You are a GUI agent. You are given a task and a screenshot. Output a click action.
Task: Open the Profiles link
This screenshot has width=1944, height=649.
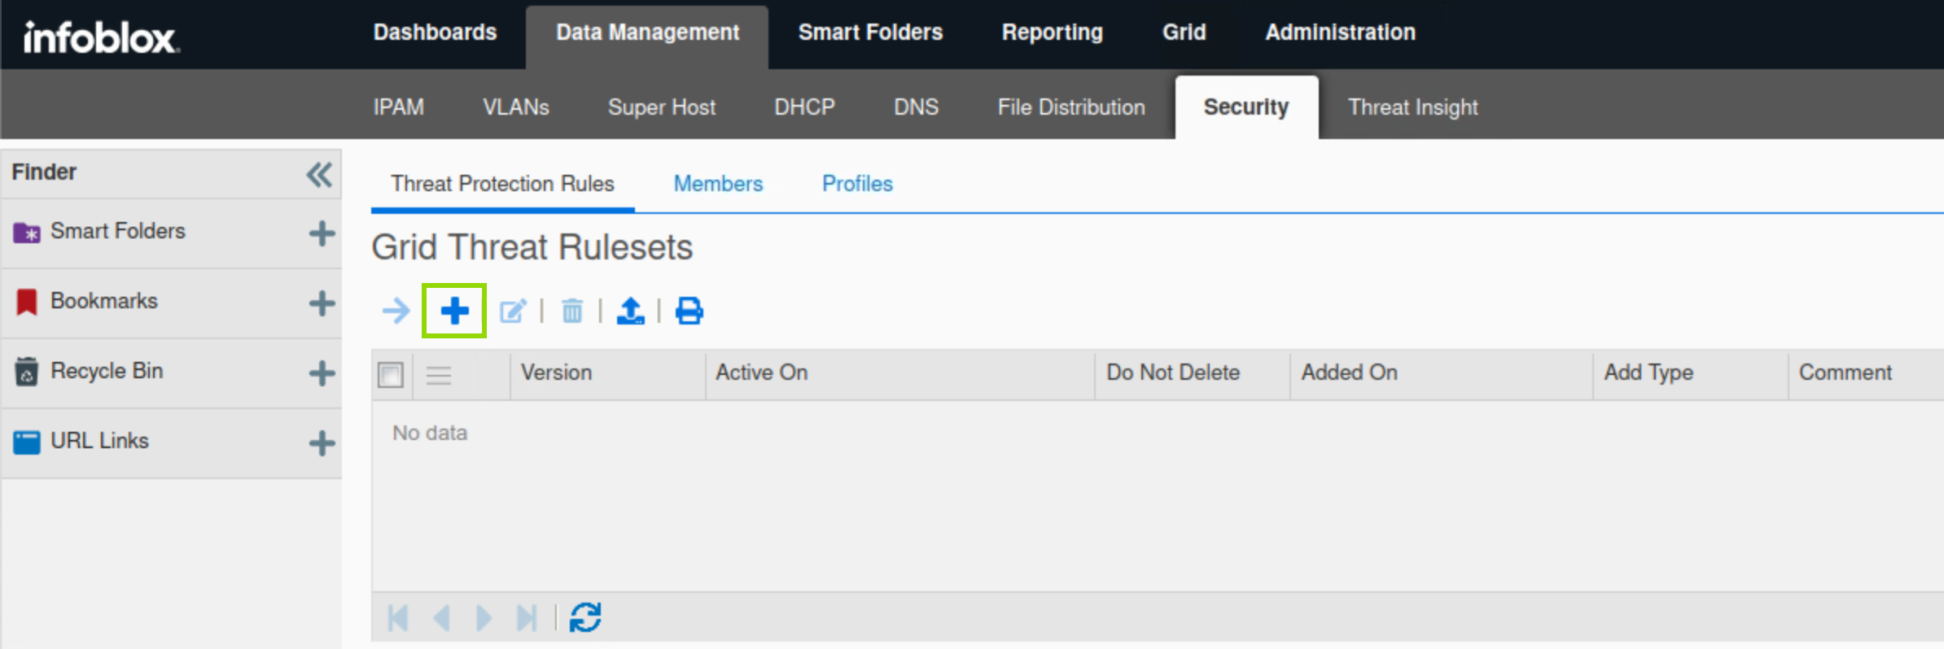(857, 184)
